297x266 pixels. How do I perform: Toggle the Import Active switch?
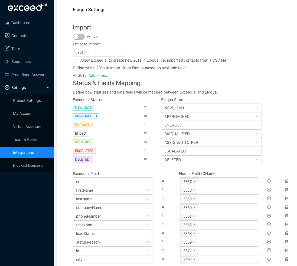pyautogui.click(x=79, y=36)
